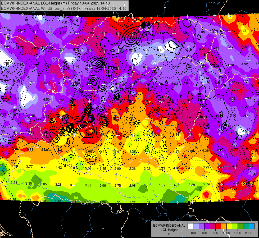Click ECMWF-INDEX-ANAL text in legend box
Image resolution: width=259 pixels, height=238 pixels.
pyautogui.click(x=169, y=226)
